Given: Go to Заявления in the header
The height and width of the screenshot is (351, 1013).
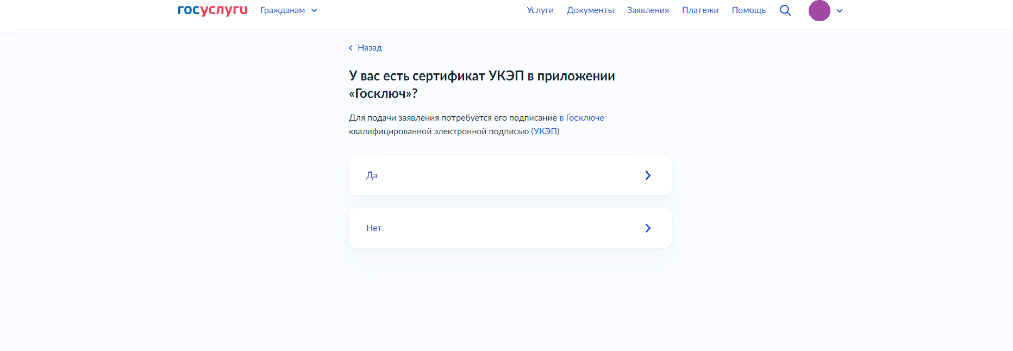Looking at the screenshot, I should (648, 10).
